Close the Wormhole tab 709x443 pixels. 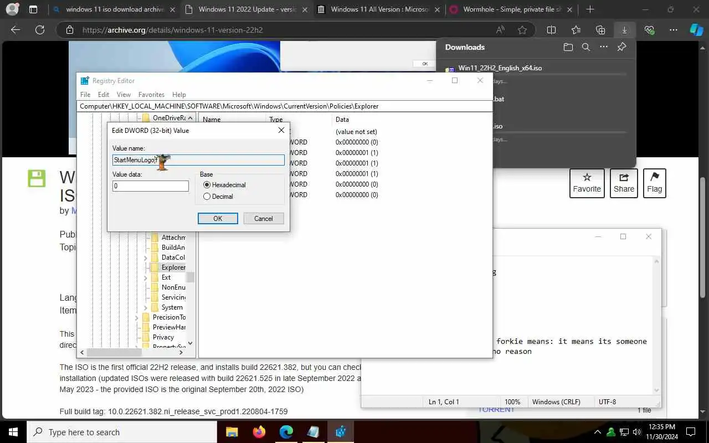pyautogui.click(x=569, y=9)
